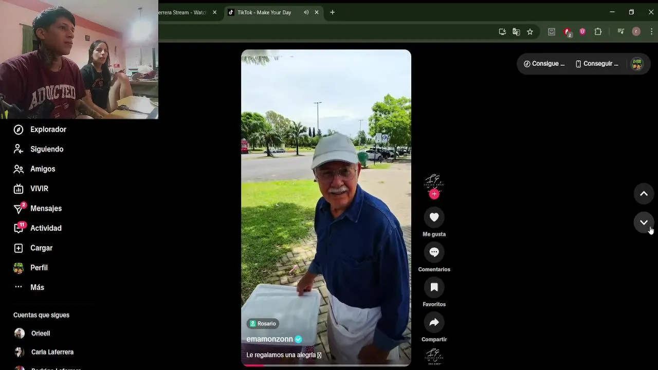Go to previous video with up arrow
The height and width of the screenshot is (370, 658).
[644, 194]
